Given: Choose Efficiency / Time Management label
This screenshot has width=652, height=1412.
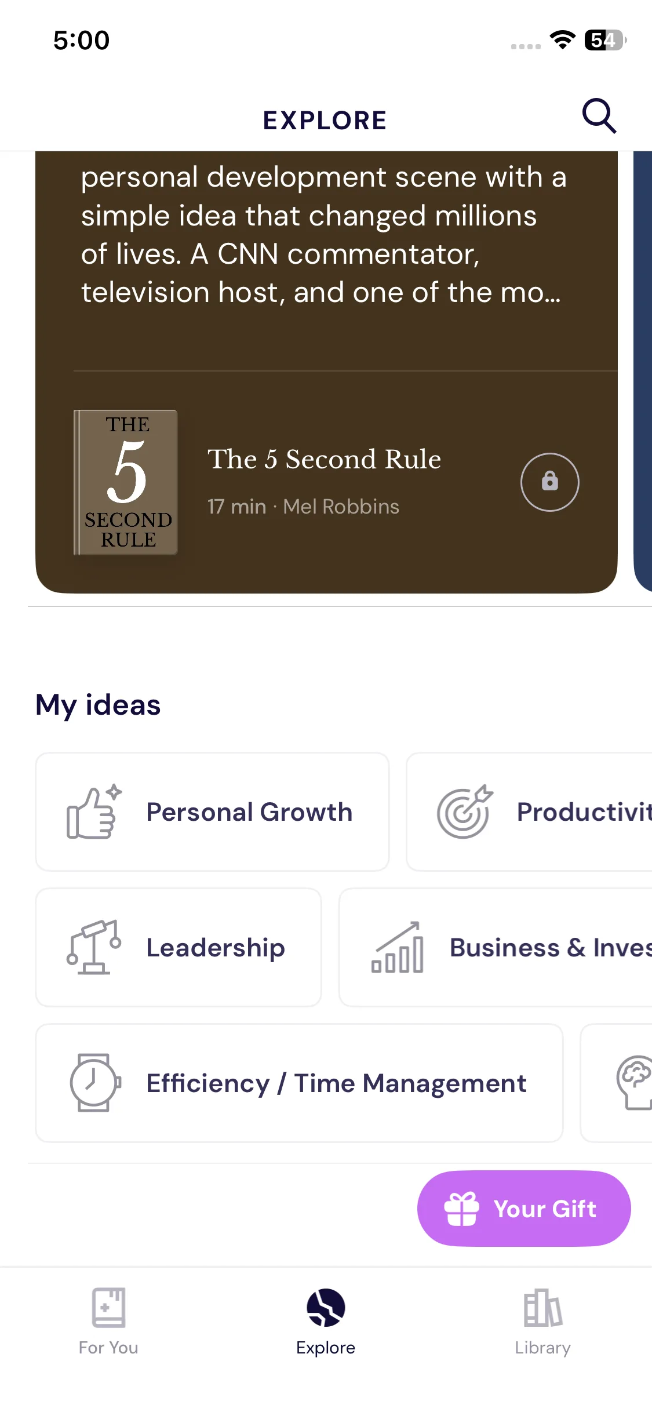Looking at the screenshot, I should (x=336, y=1083).
